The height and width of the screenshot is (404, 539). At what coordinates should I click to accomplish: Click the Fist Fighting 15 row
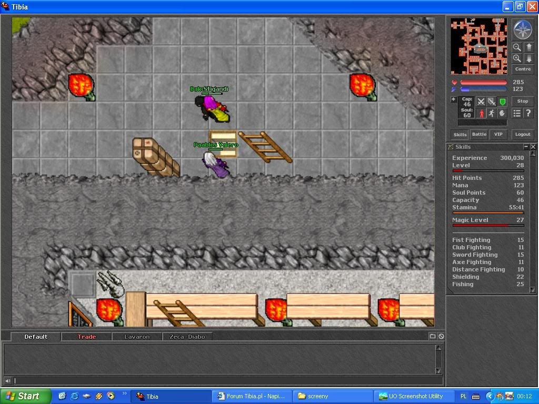tap(488, 240)
